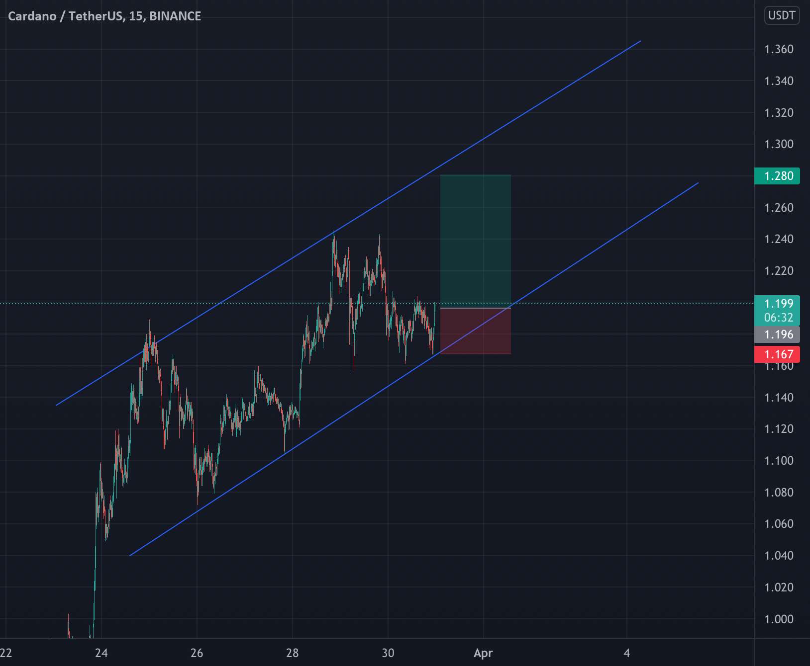810x666 pixels.
Task: Click the 4 date label on time axis
Action: click(x=627, y=653)
